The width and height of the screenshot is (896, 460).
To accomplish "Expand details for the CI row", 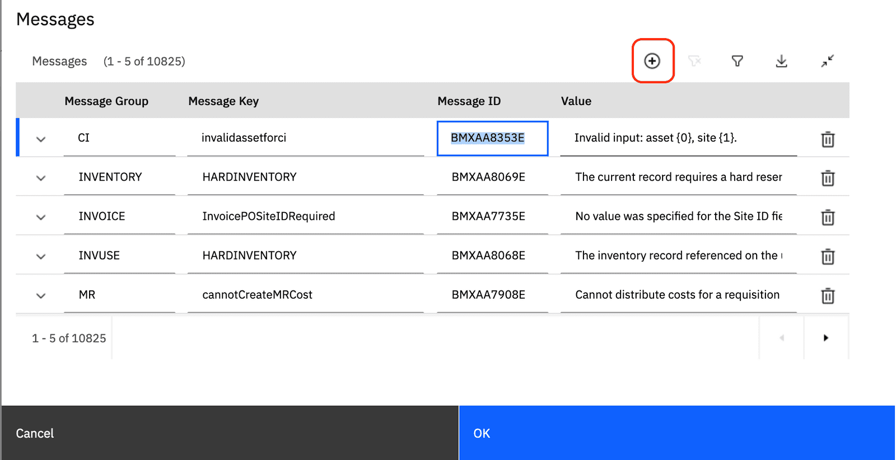I will 41,139.
